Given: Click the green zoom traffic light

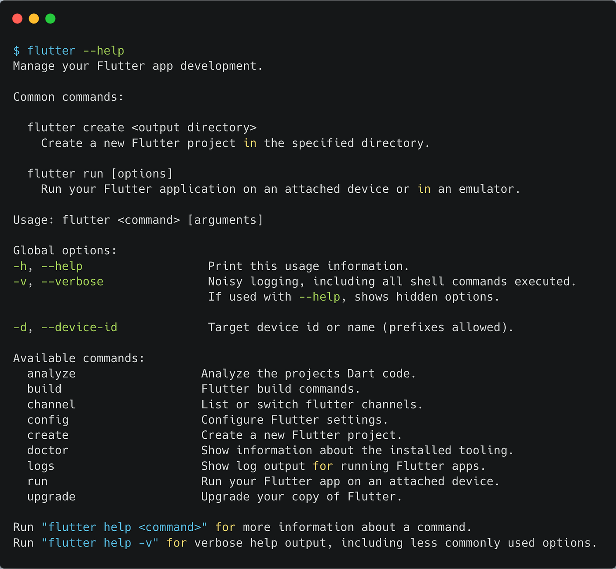Looking at the screenshot, I should pos(51,18).
